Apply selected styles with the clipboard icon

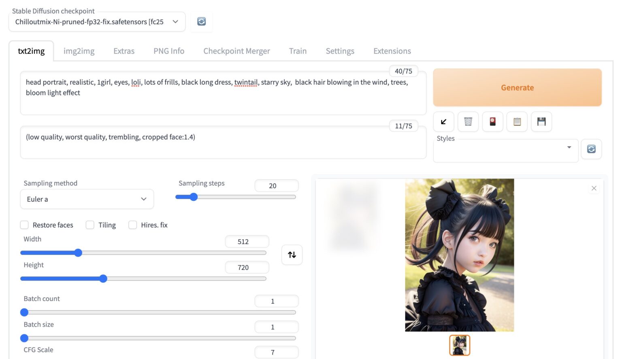point(517,121)
